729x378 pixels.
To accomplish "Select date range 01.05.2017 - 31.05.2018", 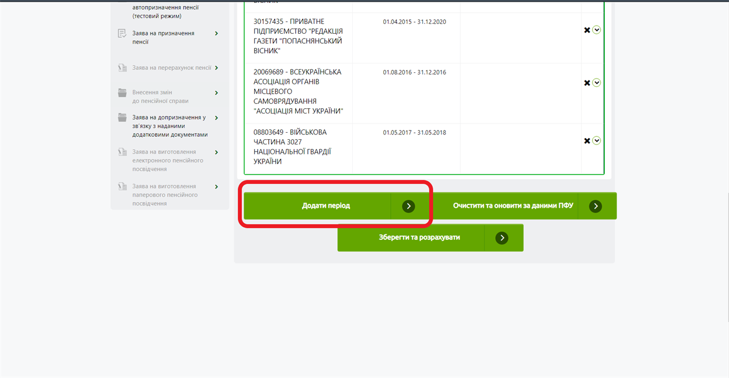I will (x=415, y=132).
